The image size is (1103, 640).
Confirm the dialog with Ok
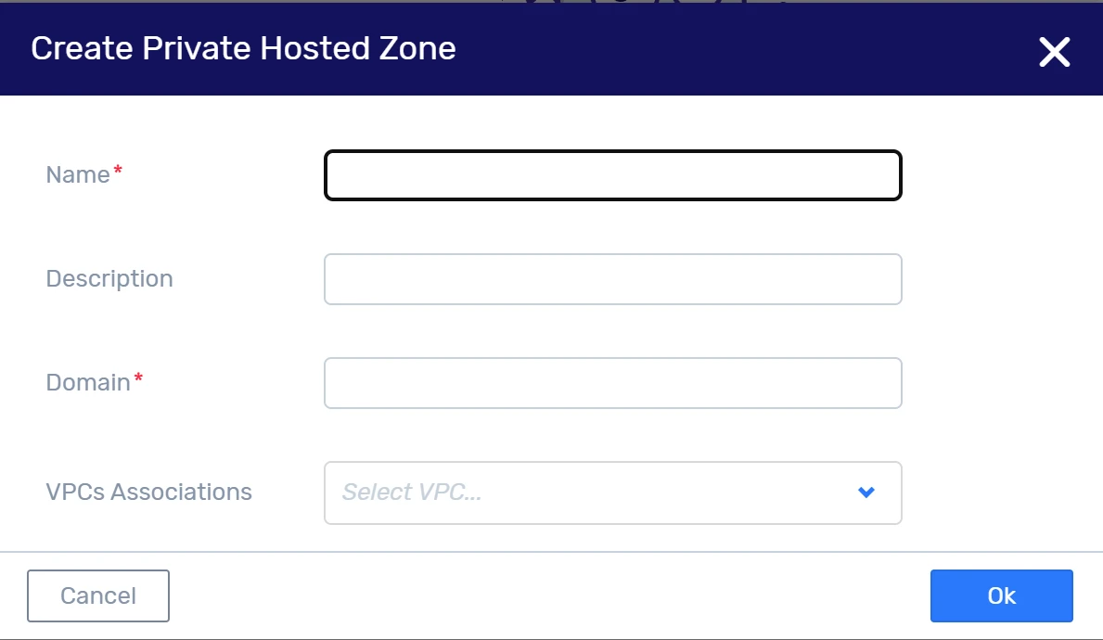[x=1001, y=595]
